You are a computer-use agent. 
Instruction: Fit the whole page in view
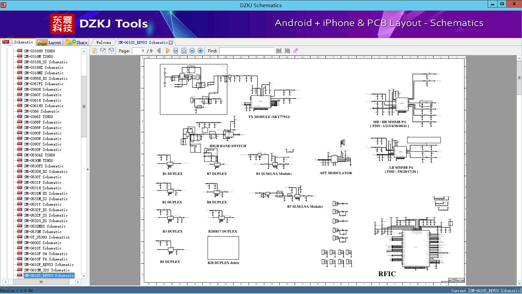[184, 51]
